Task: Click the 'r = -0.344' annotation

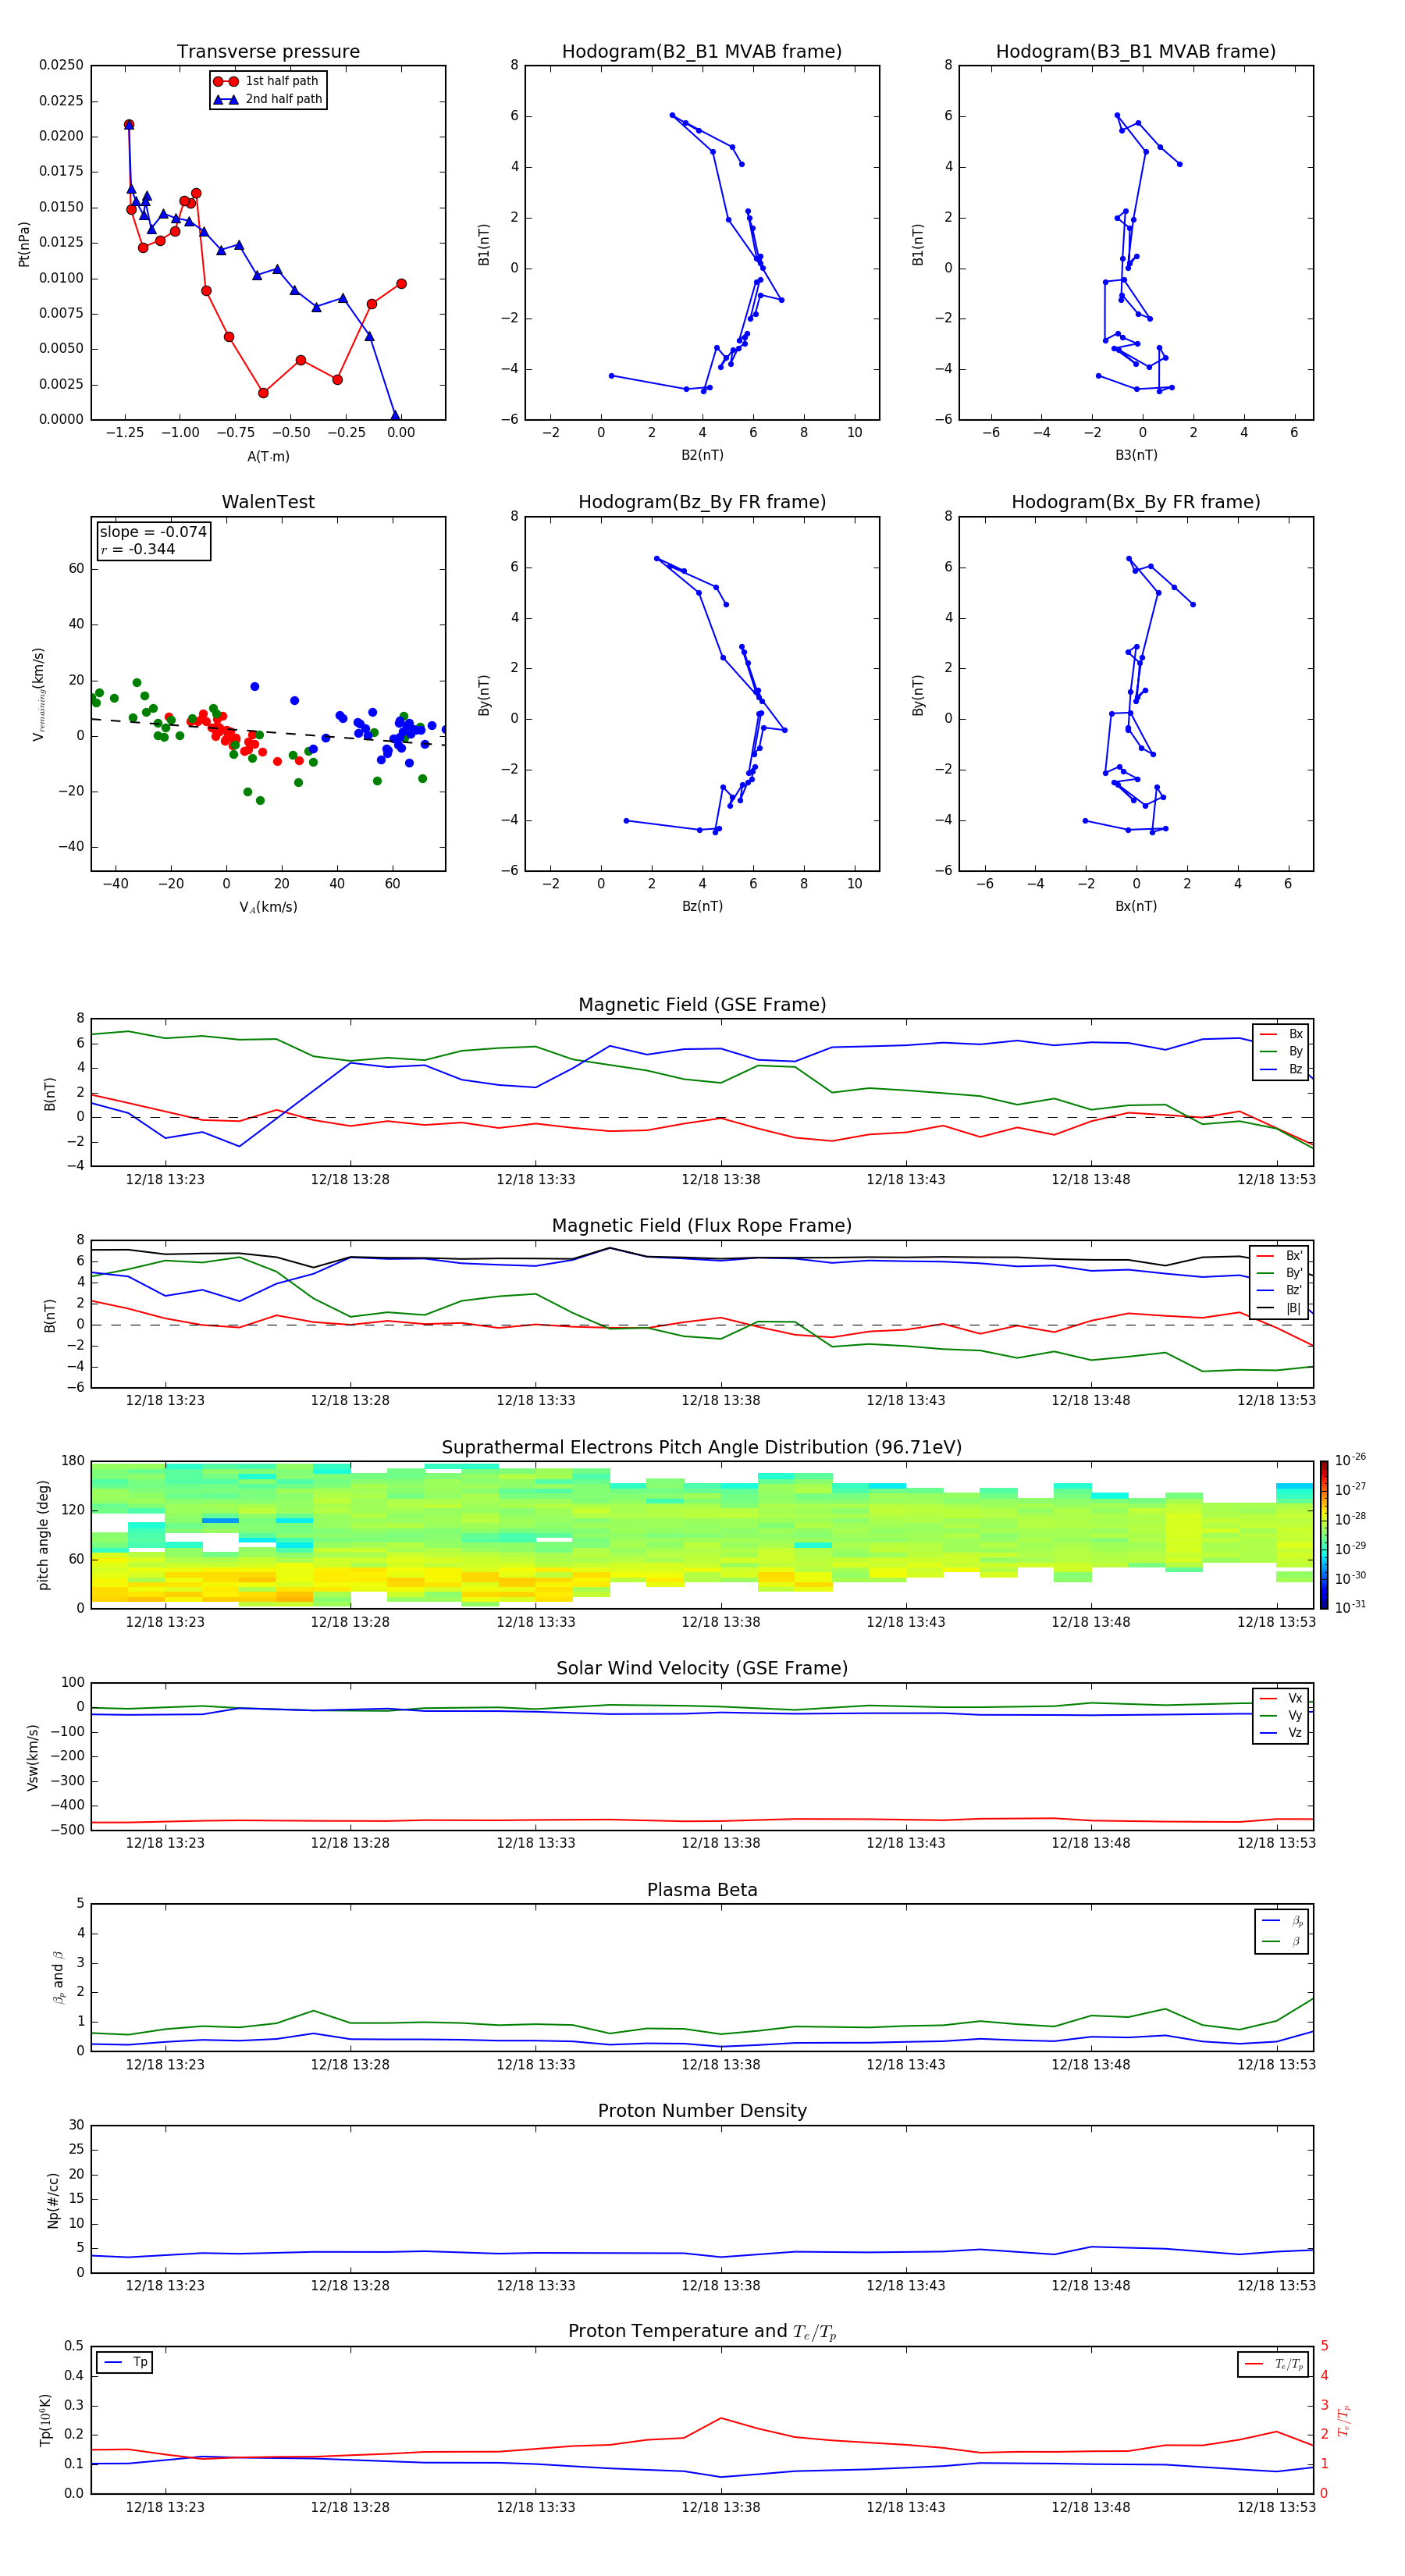Action: tap(138, 549)
